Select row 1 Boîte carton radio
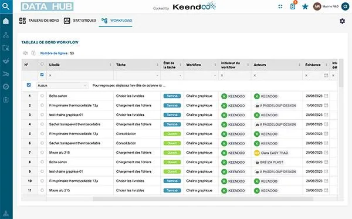 [42, 96]
